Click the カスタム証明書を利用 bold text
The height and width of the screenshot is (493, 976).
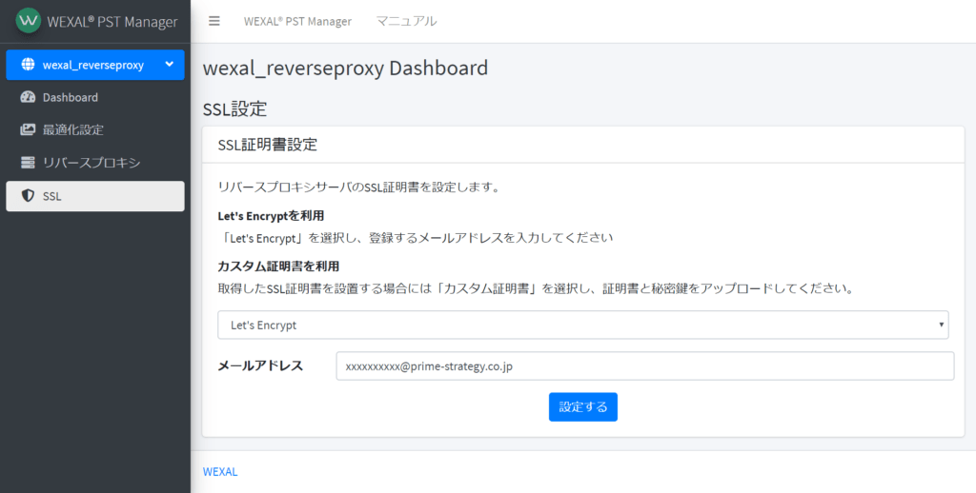[x=278, y=266]
